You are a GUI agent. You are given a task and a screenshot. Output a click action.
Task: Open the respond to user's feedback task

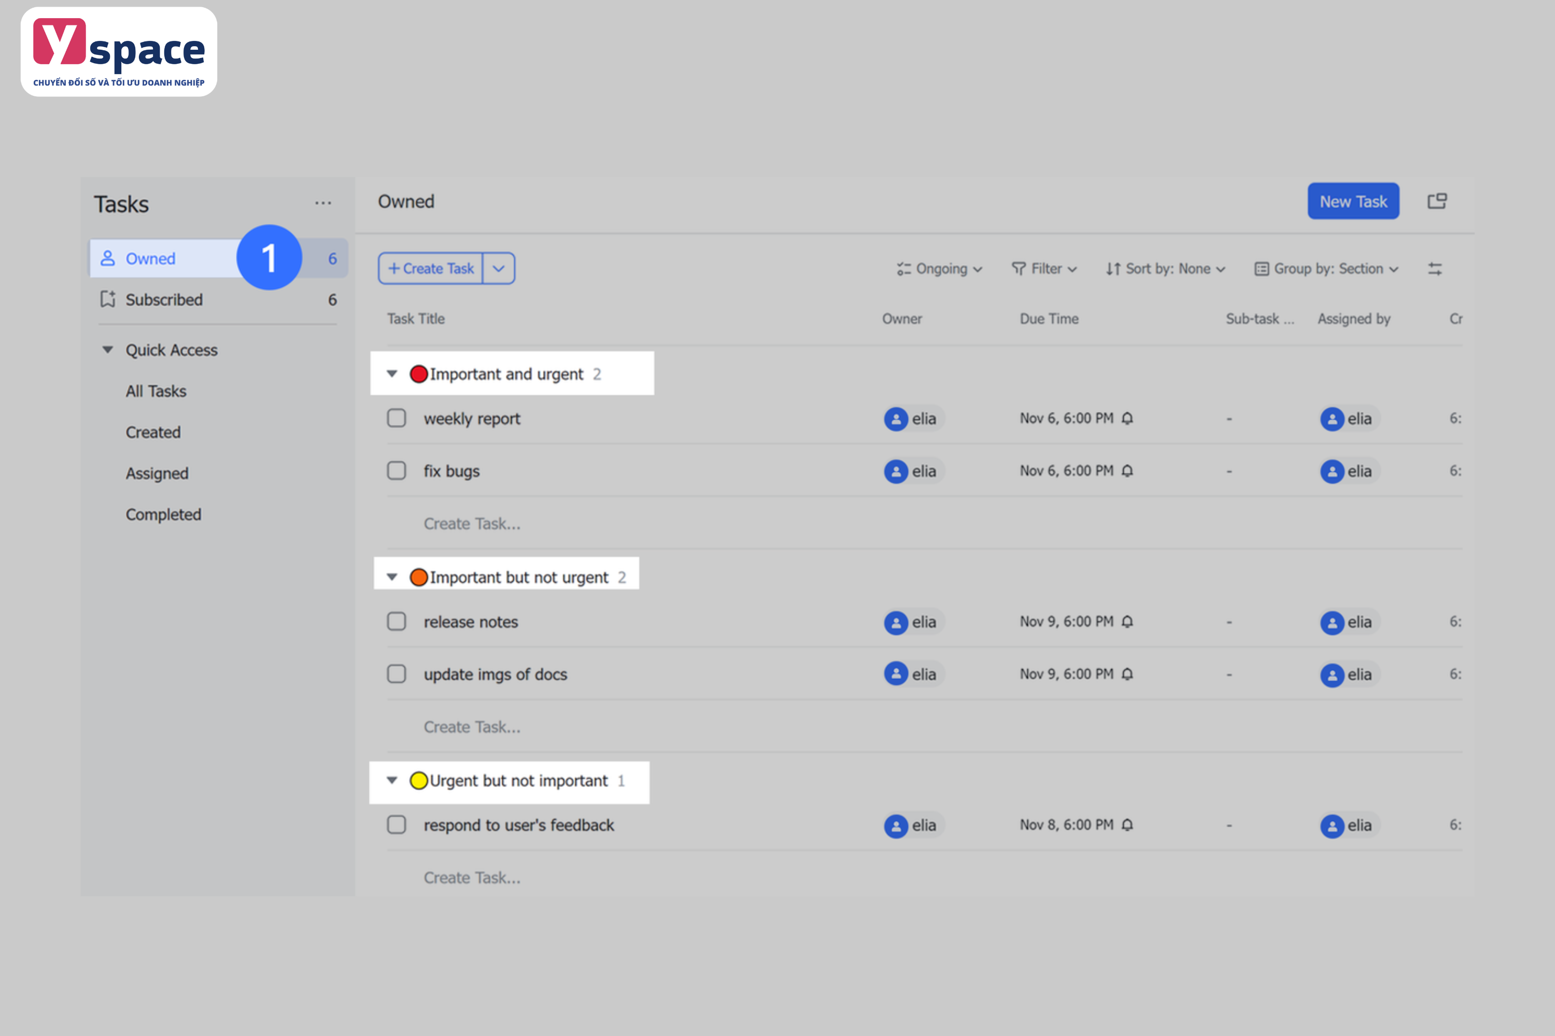[519, 825]
